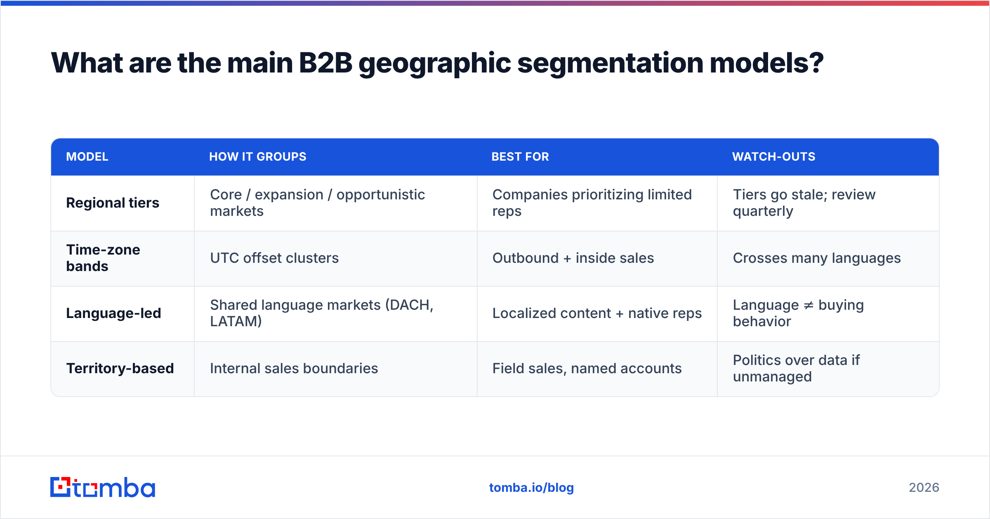Click 'Localized content + native reps' cell
Screen dimensions: 990x519
(597, 313)
